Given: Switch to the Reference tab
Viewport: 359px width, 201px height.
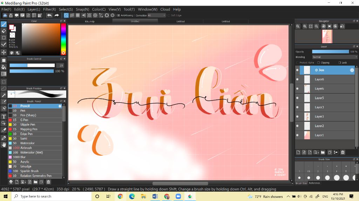Looking at the screenshot, I should tap(314, 183).
